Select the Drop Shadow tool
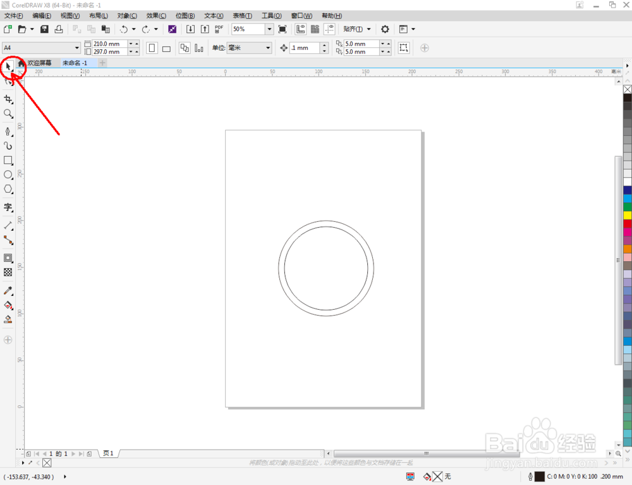 (x=8, y=258)
